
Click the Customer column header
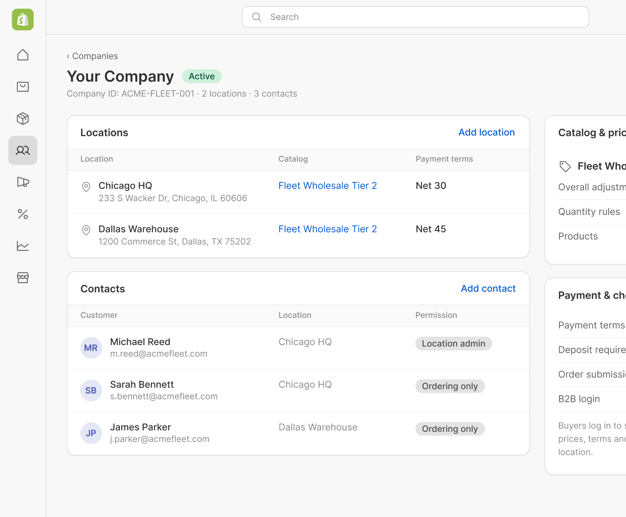(x=99, y=315)
